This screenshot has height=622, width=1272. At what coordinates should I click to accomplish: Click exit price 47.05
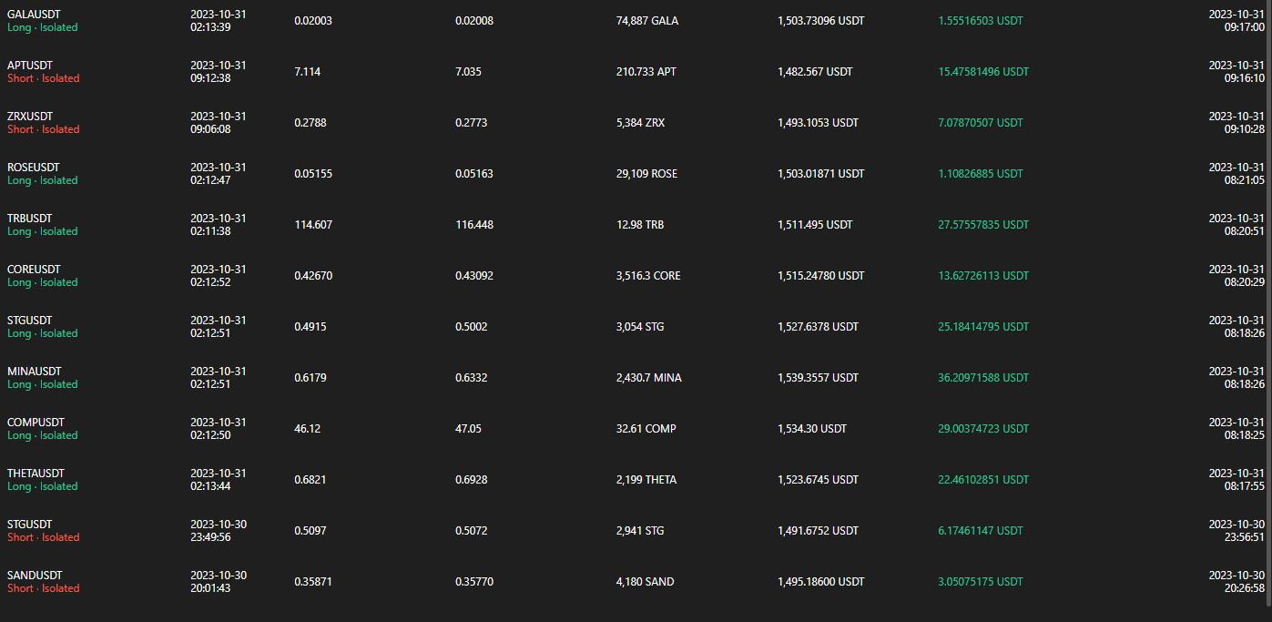(468, 428)
